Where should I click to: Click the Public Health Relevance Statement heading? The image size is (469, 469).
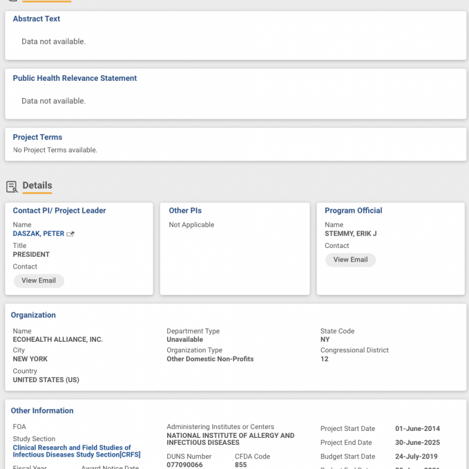click(74, 78)
